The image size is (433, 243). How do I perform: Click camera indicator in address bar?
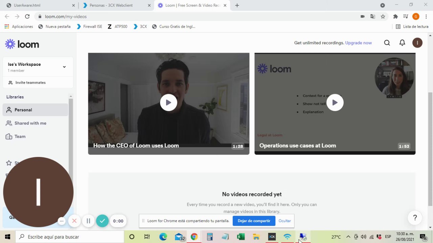(x=363, y=17)
